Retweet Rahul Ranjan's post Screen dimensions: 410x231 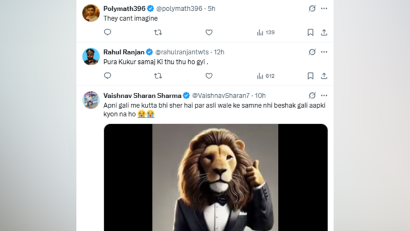click(x=158, y=76)
